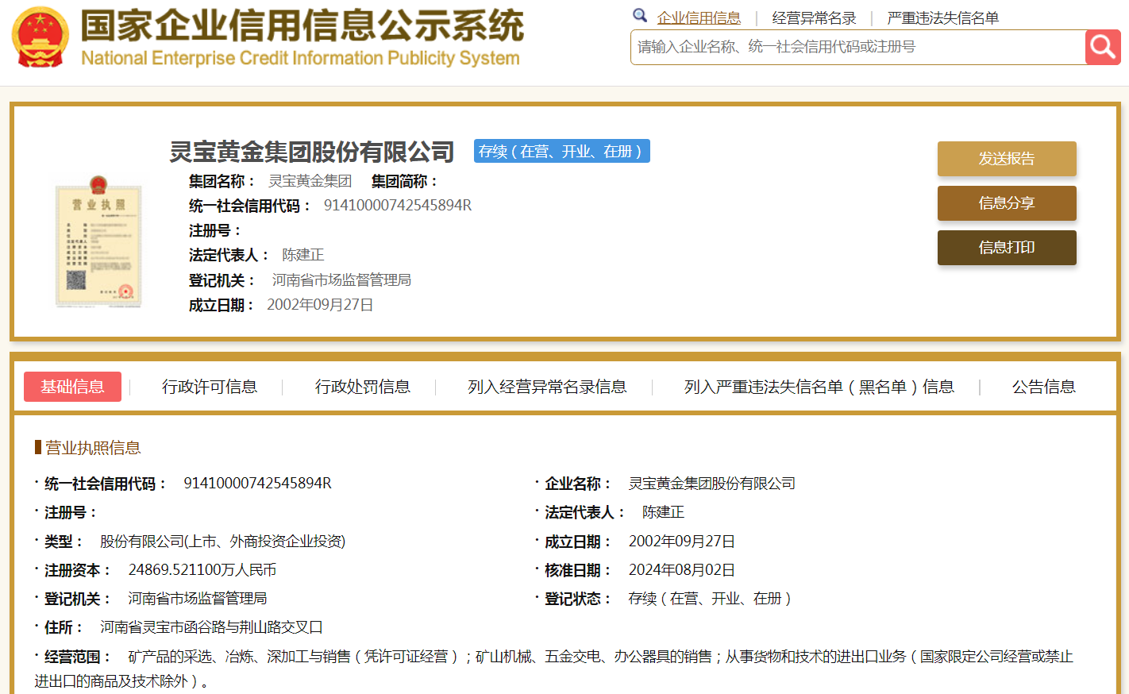
Task: Click the 信息打印 button
Action: 1006,248
